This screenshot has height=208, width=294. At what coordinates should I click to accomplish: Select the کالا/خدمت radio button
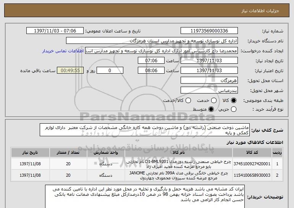pyautogui.click(x=188, y=101)
